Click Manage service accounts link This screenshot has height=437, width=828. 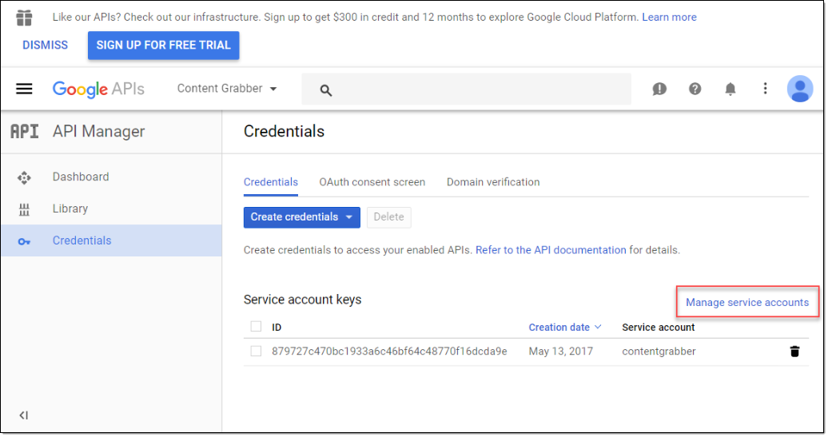pos(746,303)
